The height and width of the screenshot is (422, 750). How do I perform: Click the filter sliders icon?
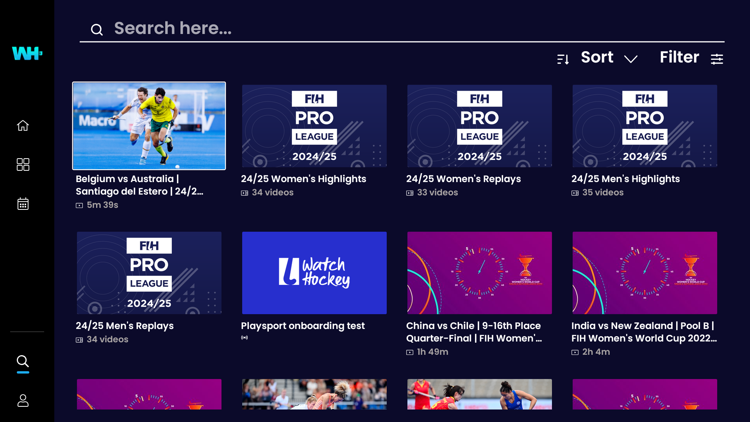[717, 59]
